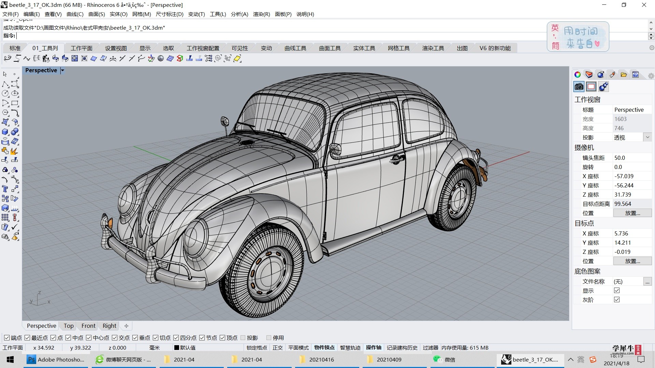Open the Perspective viewport title dropdown arrow
The width and height of the screenshot is (655, 368).
click(62, 71)
